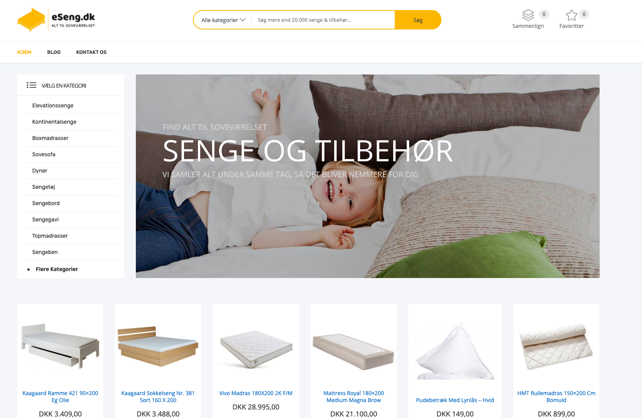
Task: Click the Senge og Tilbehør hero banner
Action: coord(368,176)
